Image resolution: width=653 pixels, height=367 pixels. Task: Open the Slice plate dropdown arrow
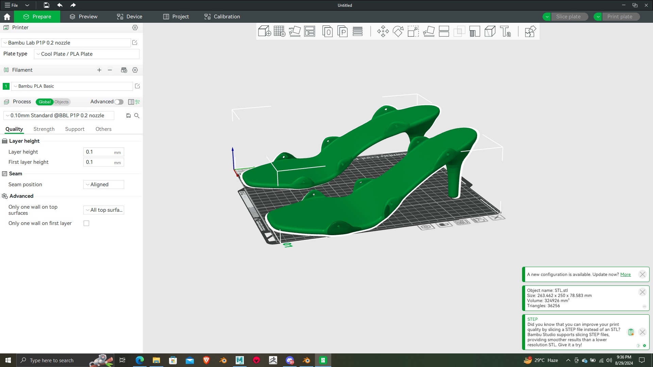coord(547,17)
